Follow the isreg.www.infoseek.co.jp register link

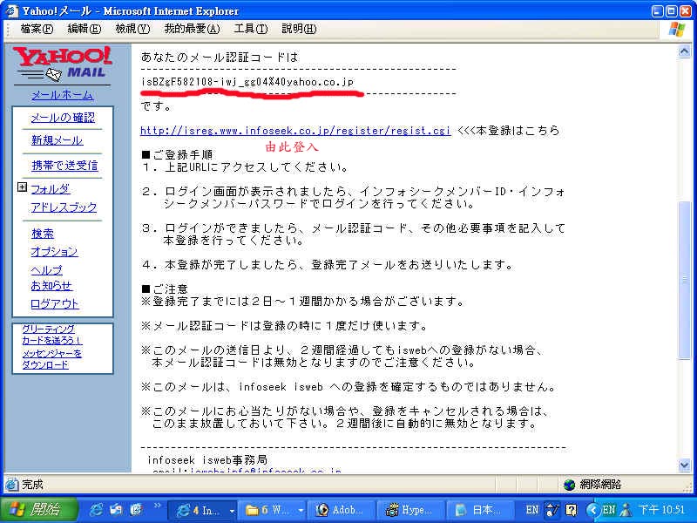pyautogui.click(x=295, y=131)
